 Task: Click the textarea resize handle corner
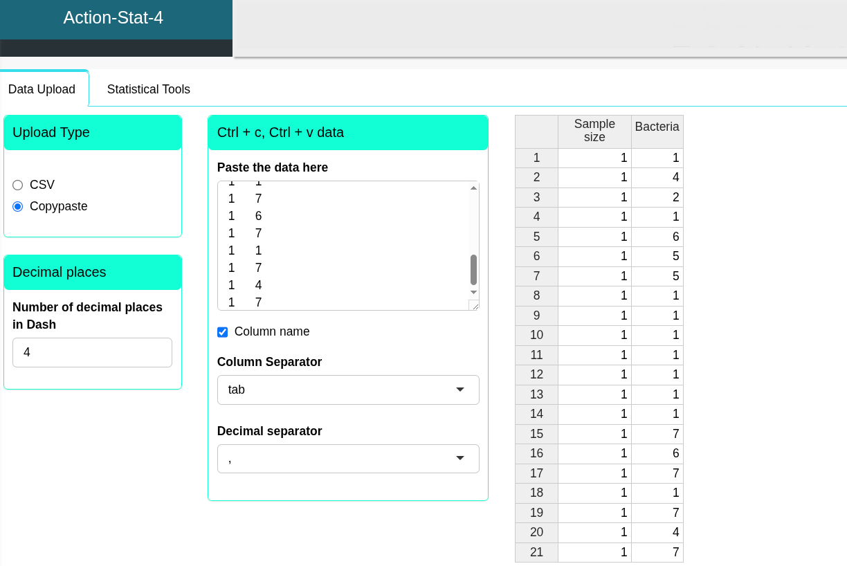pyautogui.click(x=474, y=305)
